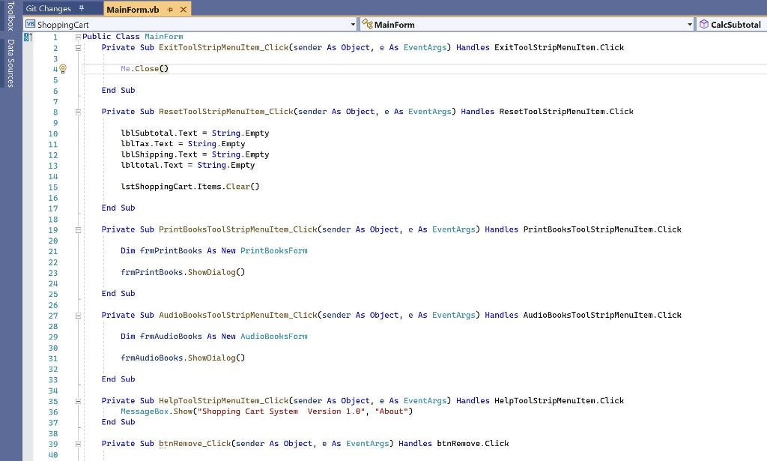Click 'End Sub' on line 33
This screenshot has width=767, height=461.
[x=118, y=379]
